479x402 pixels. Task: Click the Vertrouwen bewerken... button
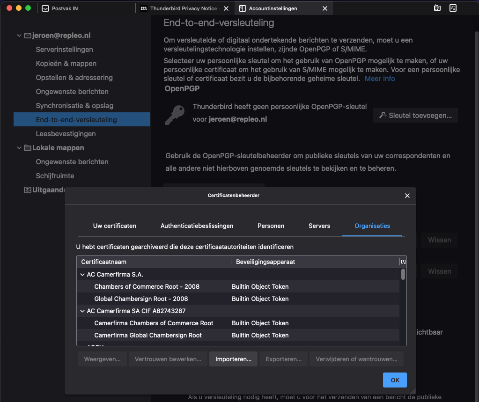(168, 359)
